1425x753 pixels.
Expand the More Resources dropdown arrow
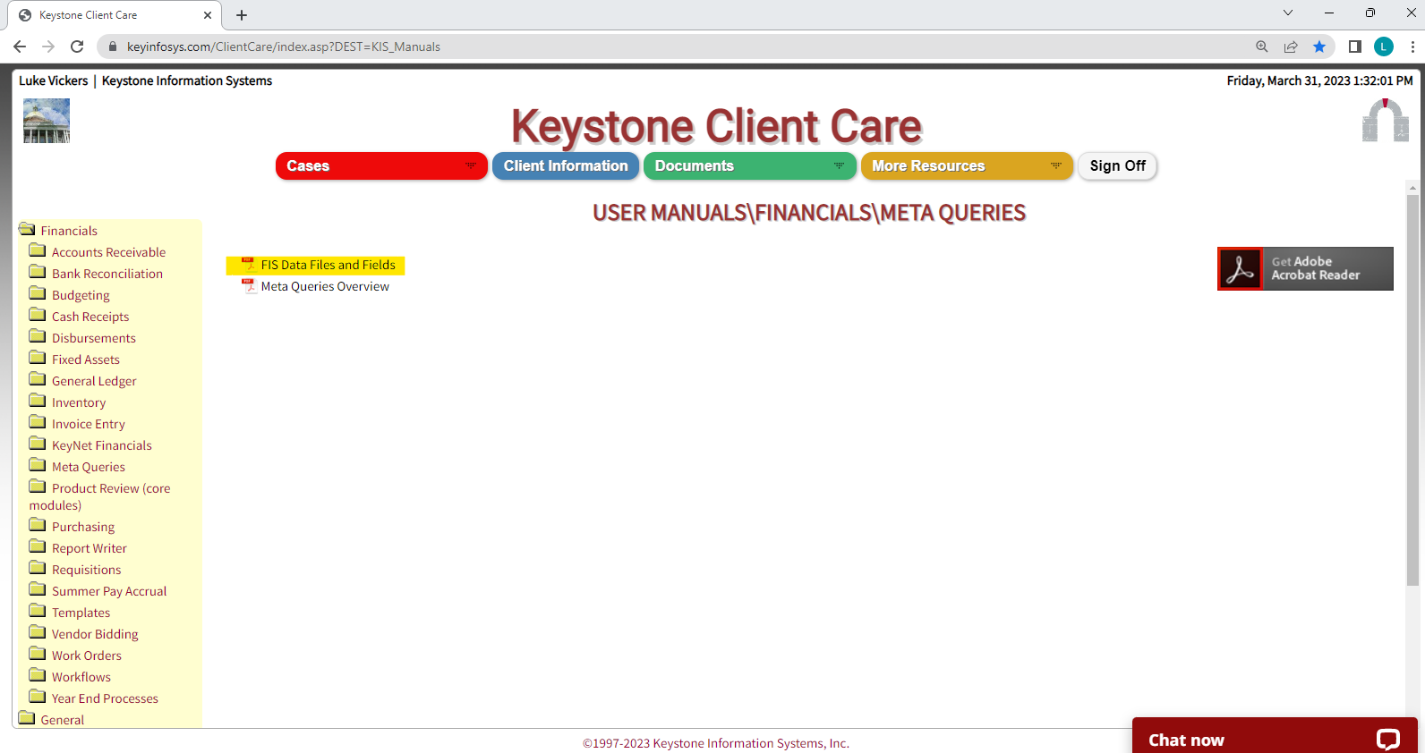click(x=1056, y=165)
